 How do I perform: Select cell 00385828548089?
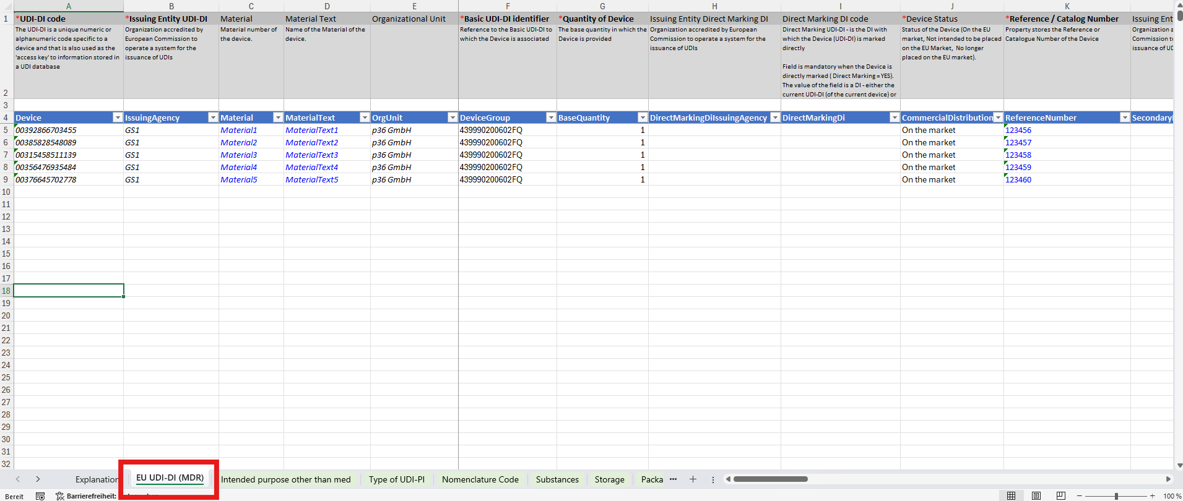(x=68, y=142)
